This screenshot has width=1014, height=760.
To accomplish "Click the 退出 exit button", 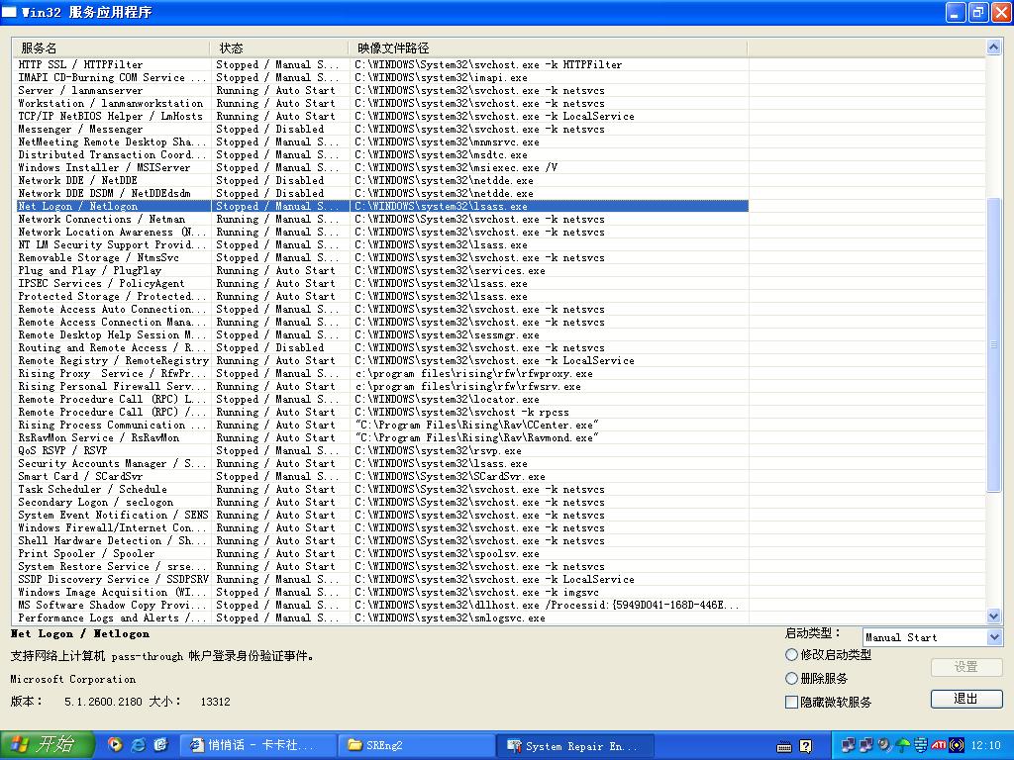I will (x=966, y=699).
